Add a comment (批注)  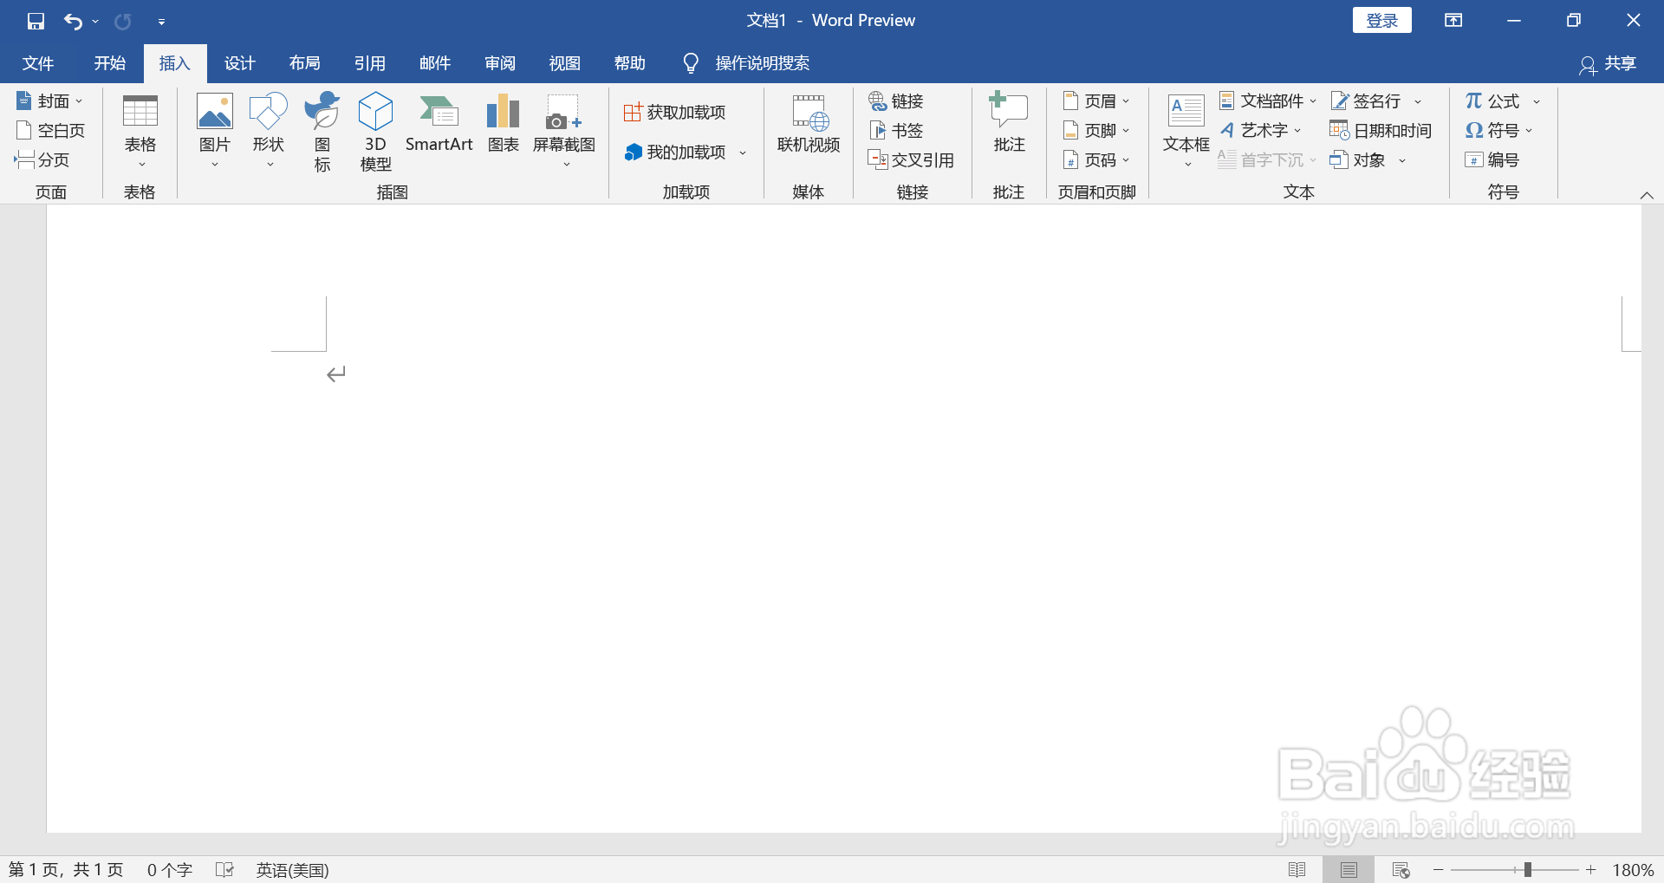[1009, 123]
